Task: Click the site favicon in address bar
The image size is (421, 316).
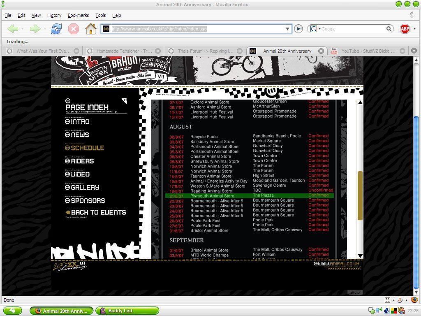Action: point(106,29)
